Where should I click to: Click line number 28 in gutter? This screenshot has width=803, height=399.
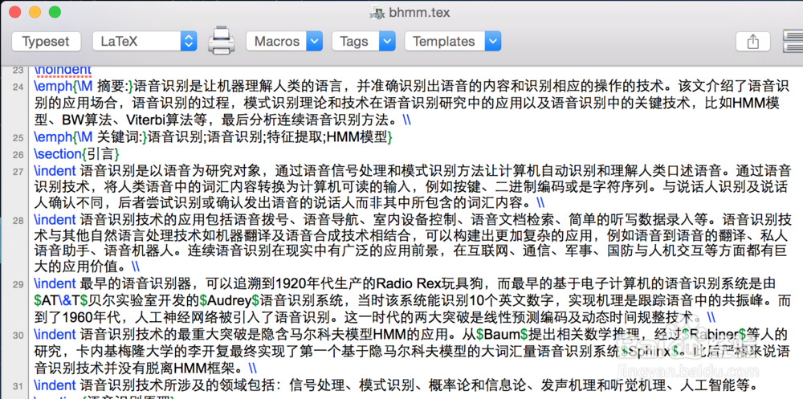tap(18, 221)
